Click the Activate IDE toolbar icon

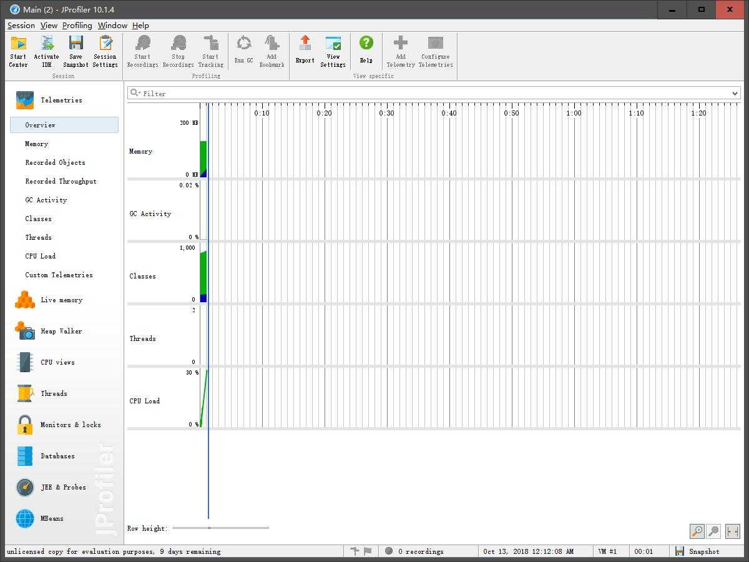pos(46,52)
